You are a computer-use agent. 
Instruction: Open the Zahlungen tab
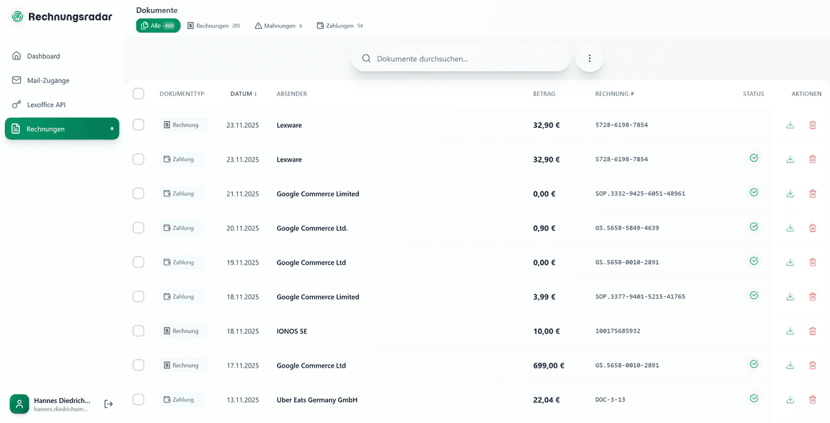coord(340,26)
